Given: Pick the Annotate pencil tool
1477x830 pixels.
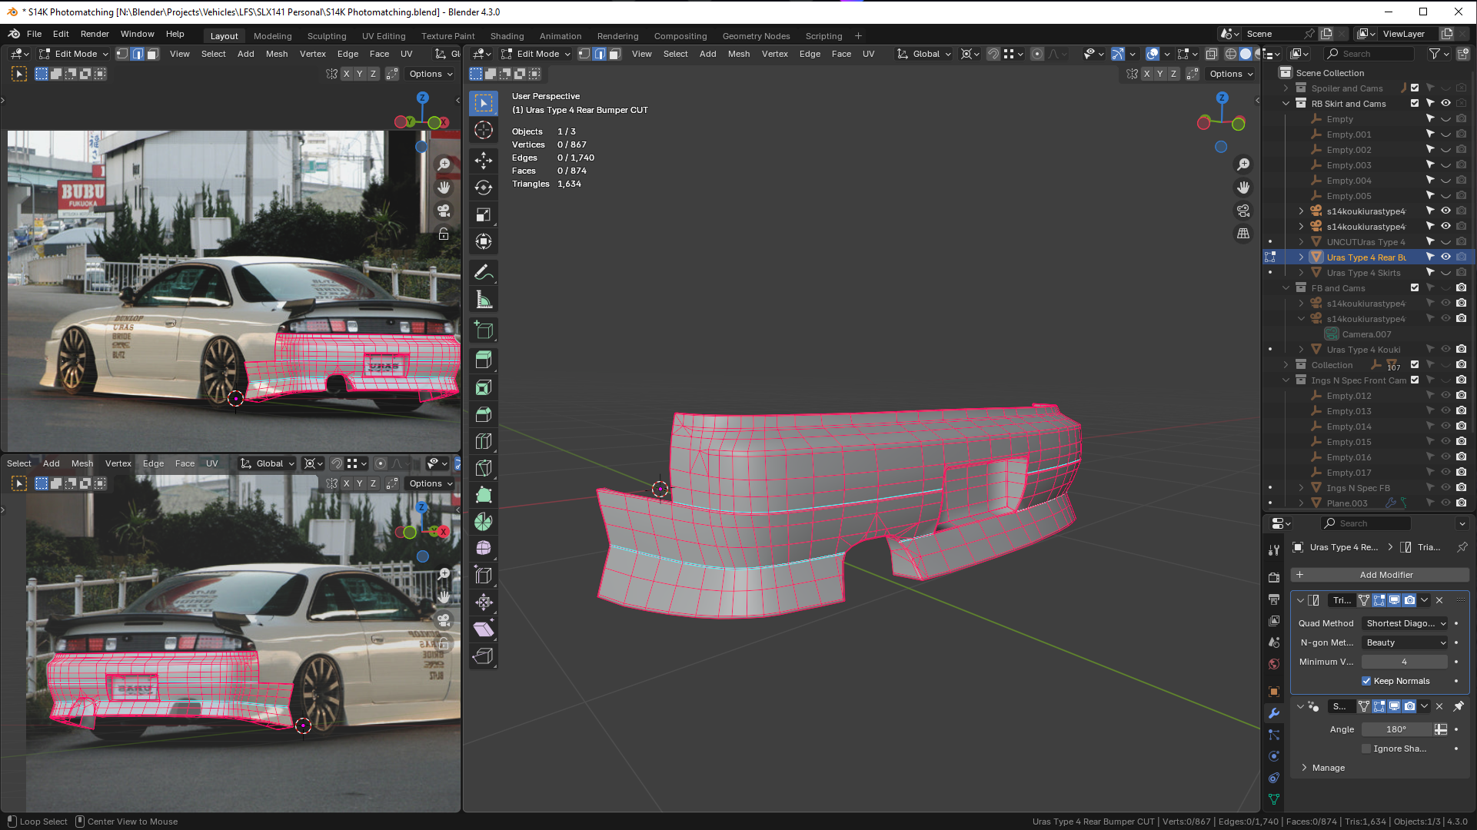Looking at the screenshot, I should click(x=484, y=273).
